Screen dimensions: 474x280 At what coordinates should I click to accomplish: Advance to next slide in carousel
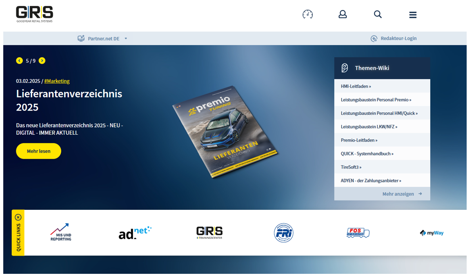(x=42, y=61)
